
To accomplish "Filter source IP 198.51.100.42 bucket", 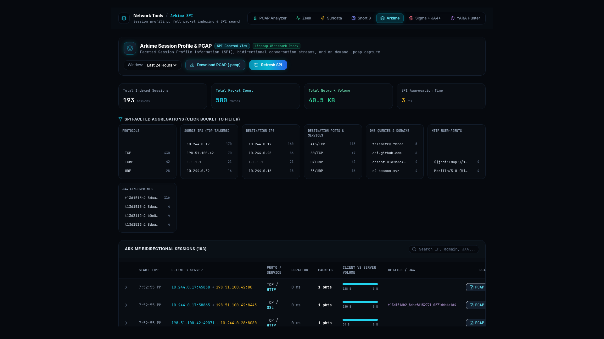I will 209,153.
